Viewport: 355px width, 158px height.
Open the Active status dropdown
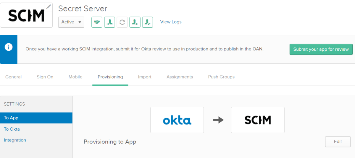pyautogui.click(x=71, y=22)
